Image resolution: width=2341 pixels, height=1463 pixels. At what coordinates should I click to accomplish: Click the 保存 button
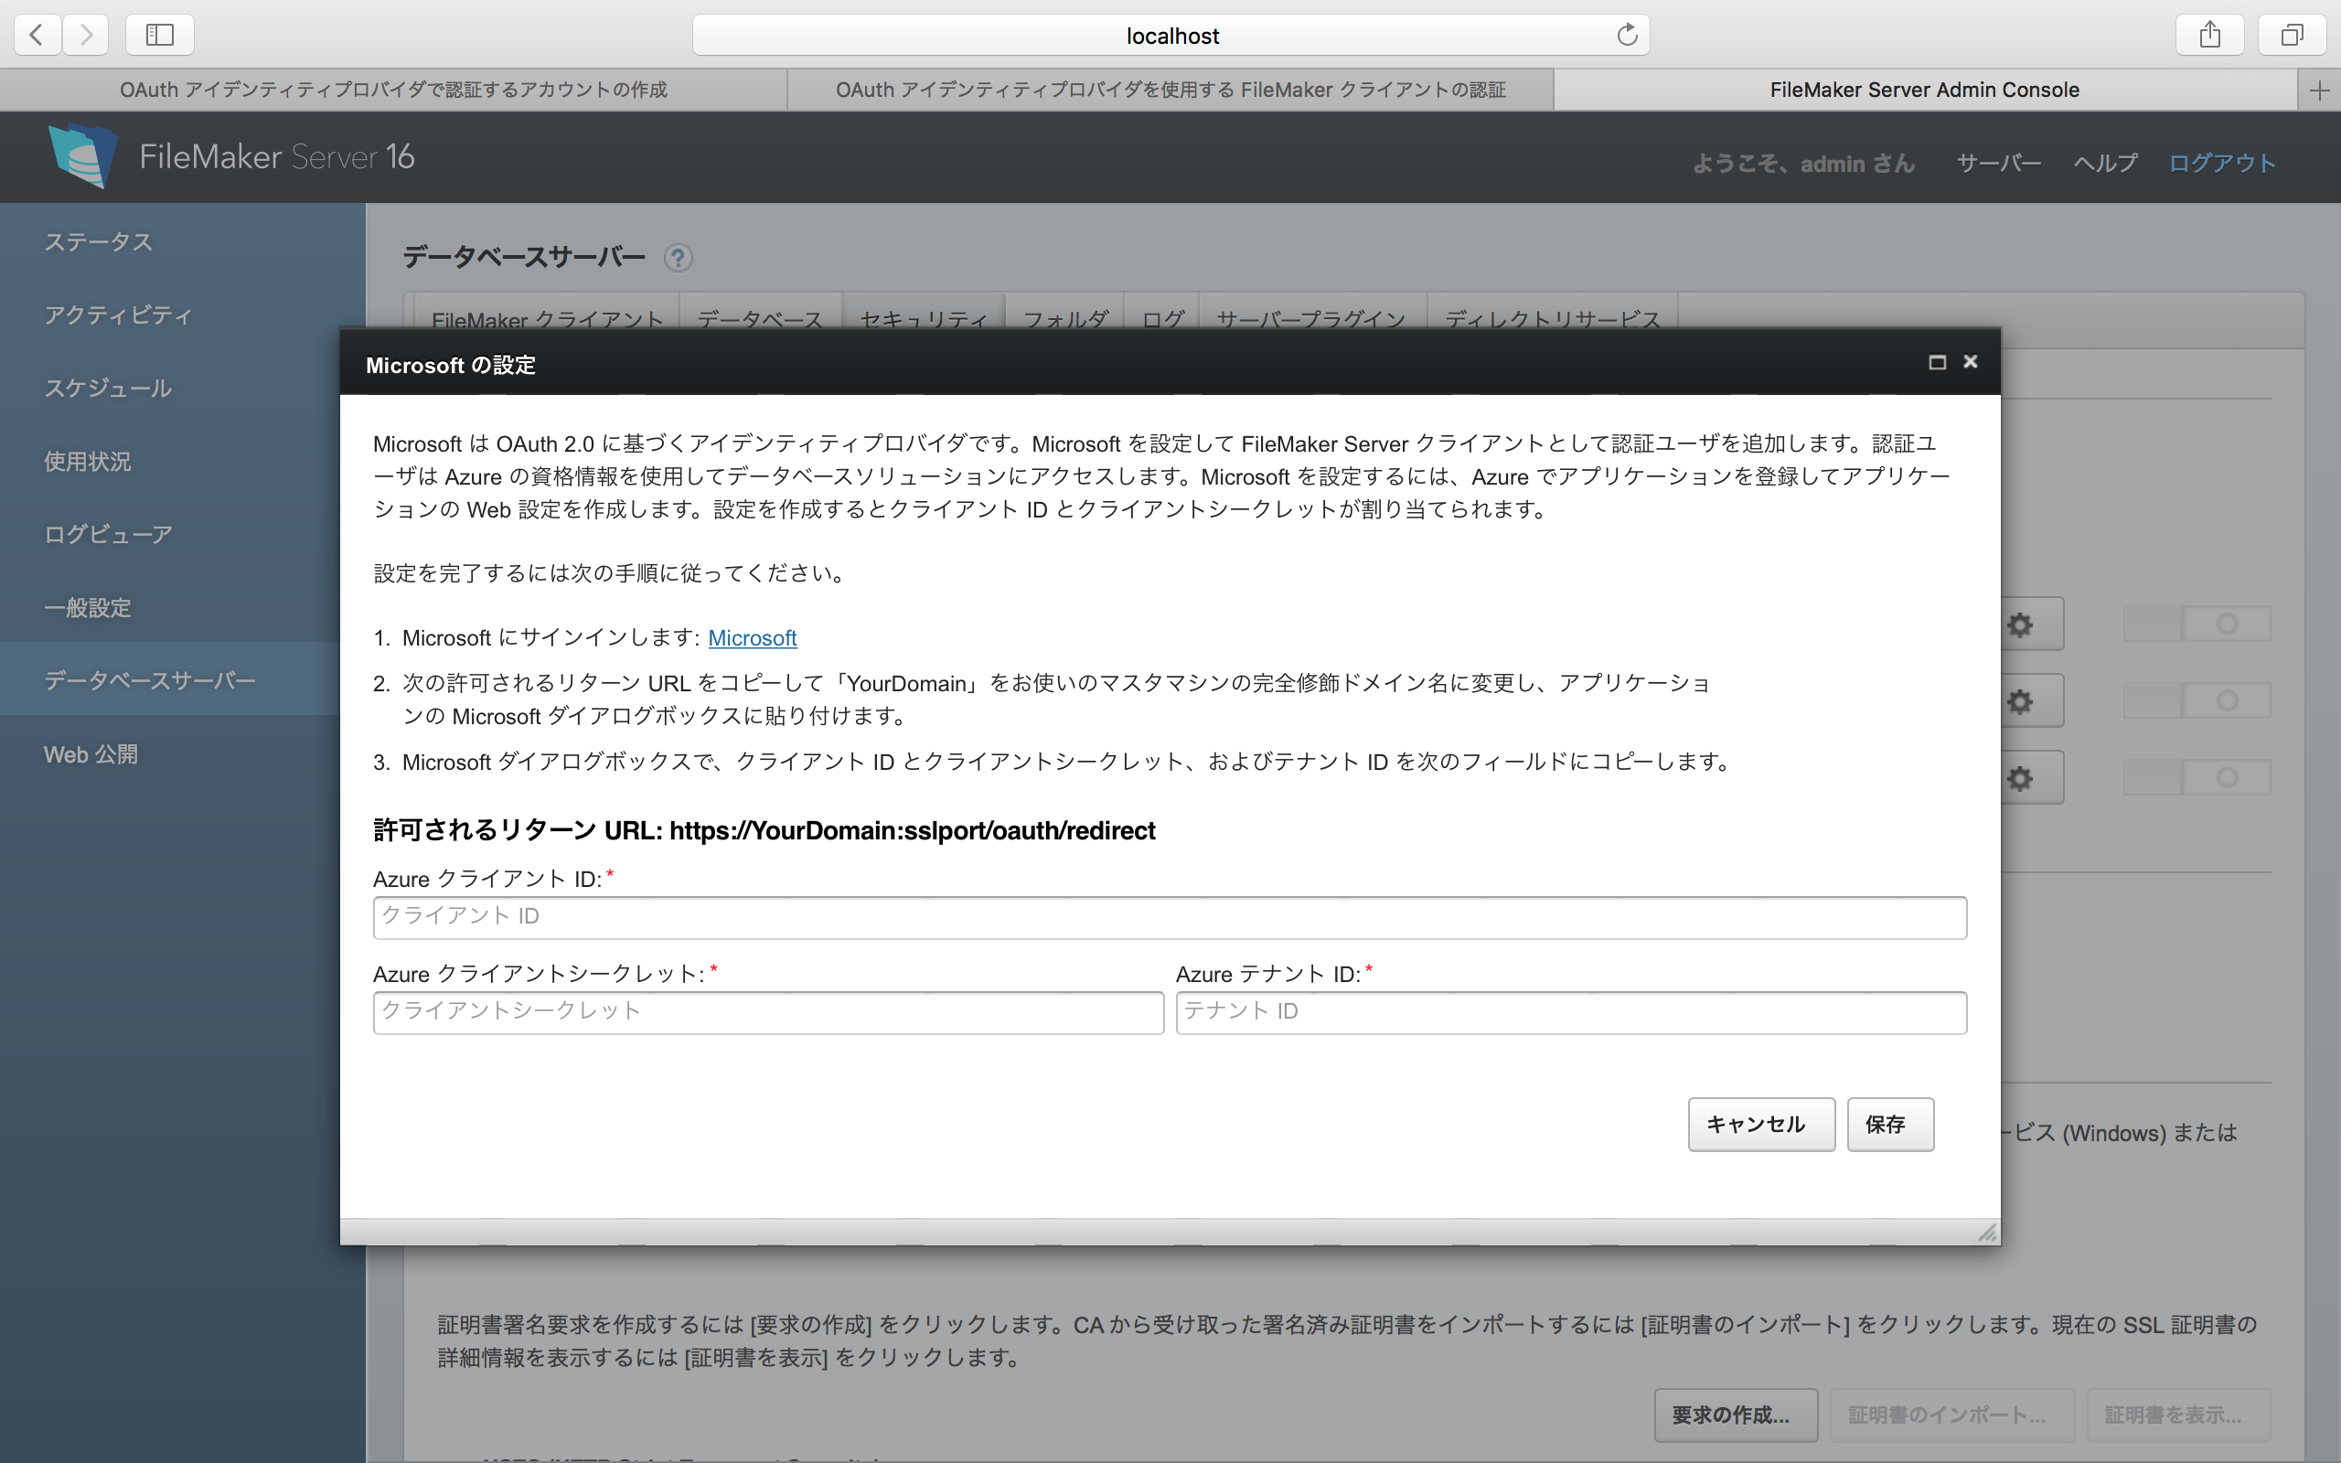point(1889,1125)
